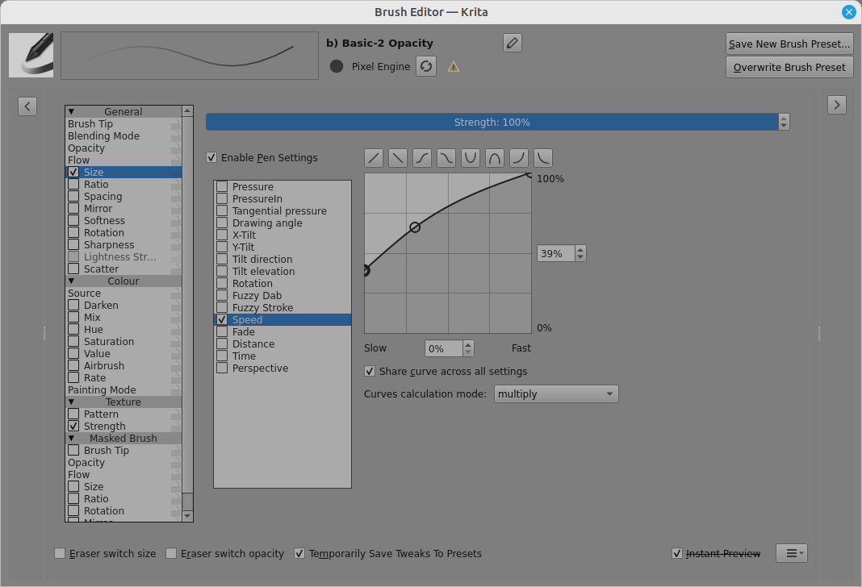Image resolution: width=862 pixels, height=587 pixels.
Task: Click the Strength 100% slider bar
Action: click(492, 123)
